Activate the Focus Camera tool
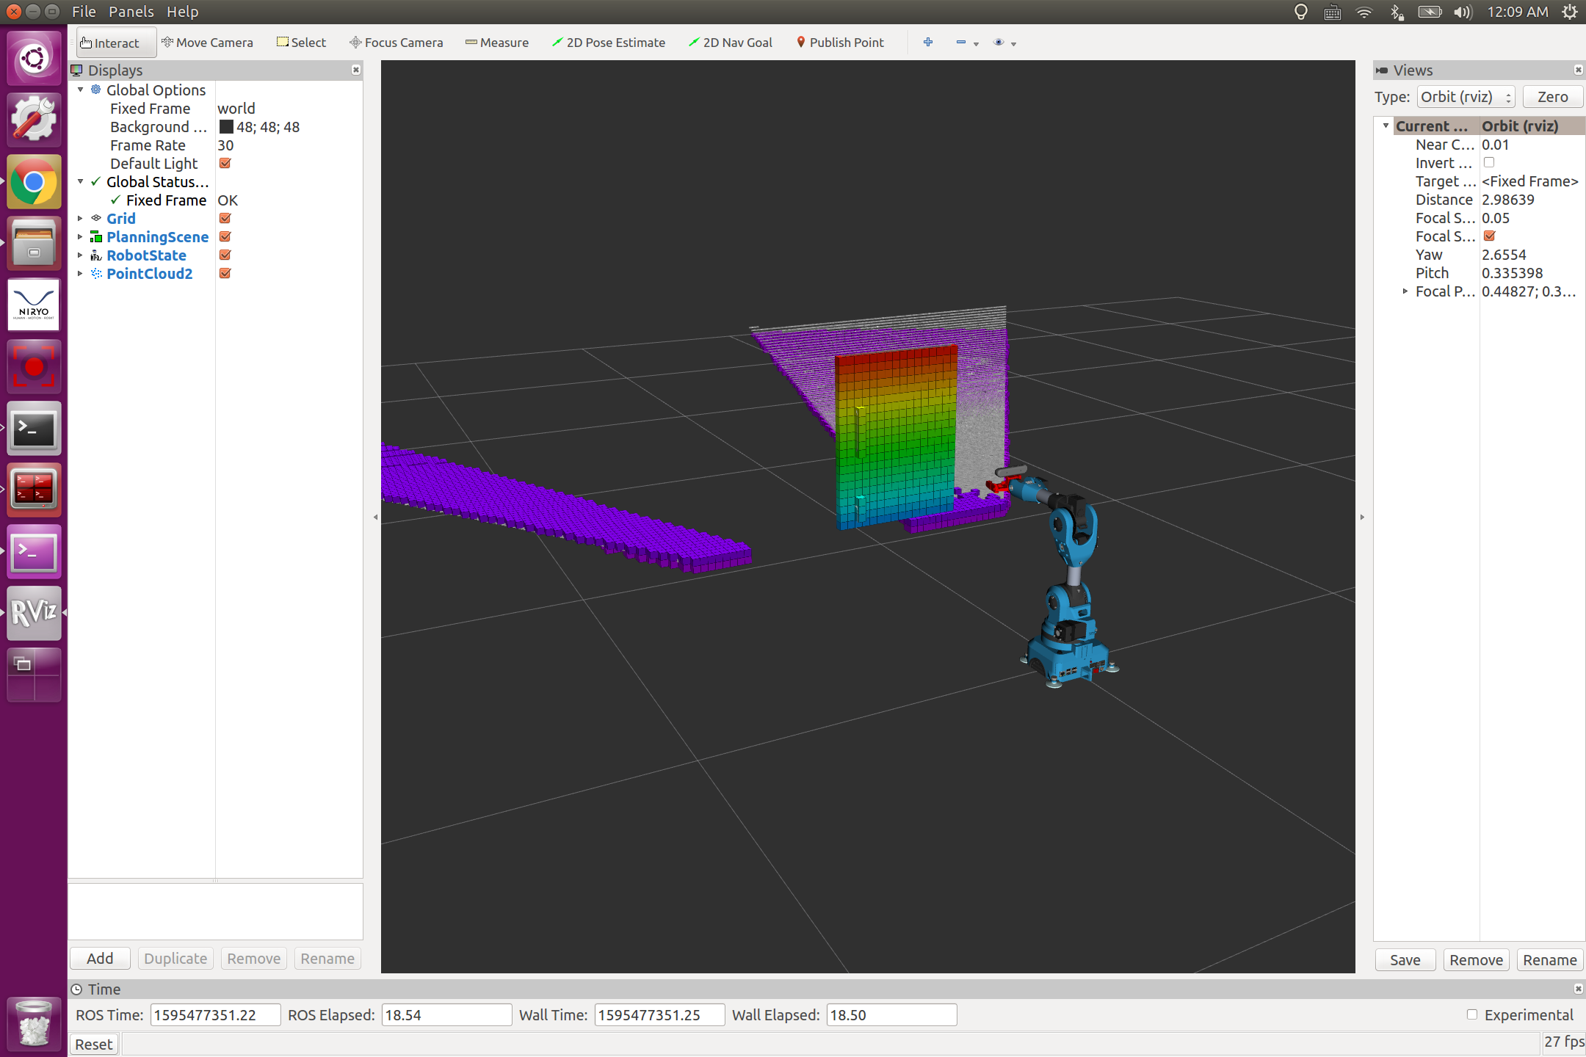The width and height of the screenshot is (1586, 1057). point(396,42)
